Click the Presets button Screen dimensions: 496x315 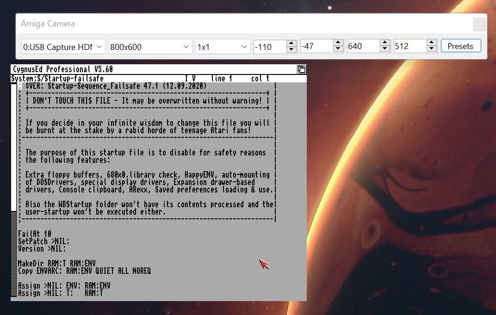point(461,46)
